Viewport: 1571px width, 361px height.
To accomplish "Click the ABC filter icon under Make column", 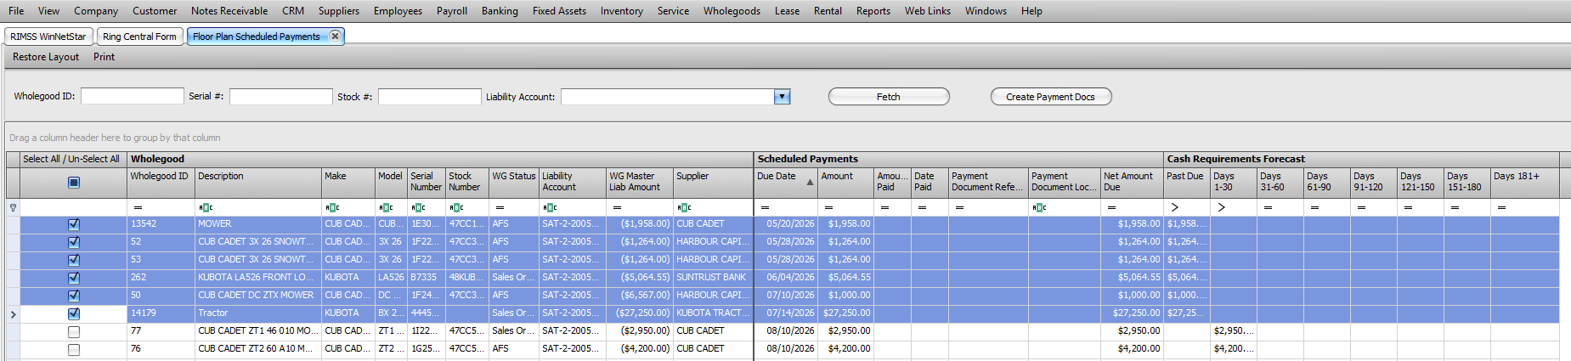I will click(332, 207).
